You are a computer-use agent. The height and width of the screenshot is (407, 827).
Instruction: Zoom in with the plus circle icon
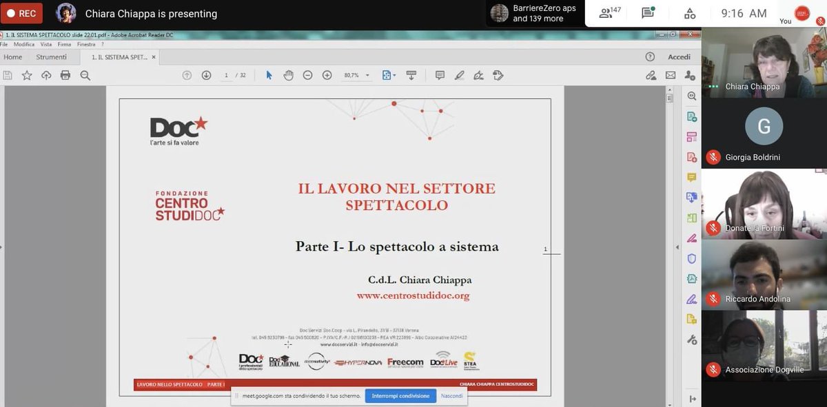327,75
